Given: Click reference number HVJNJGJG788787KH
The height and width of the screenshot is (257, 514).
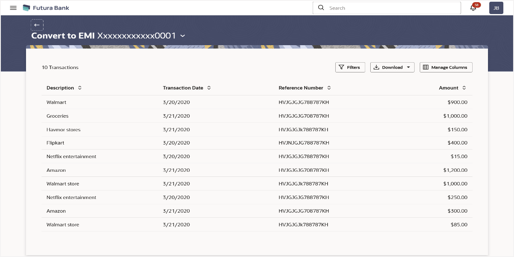Looking at the screenshot, I should pyautogui.click(x=304, y=143).
